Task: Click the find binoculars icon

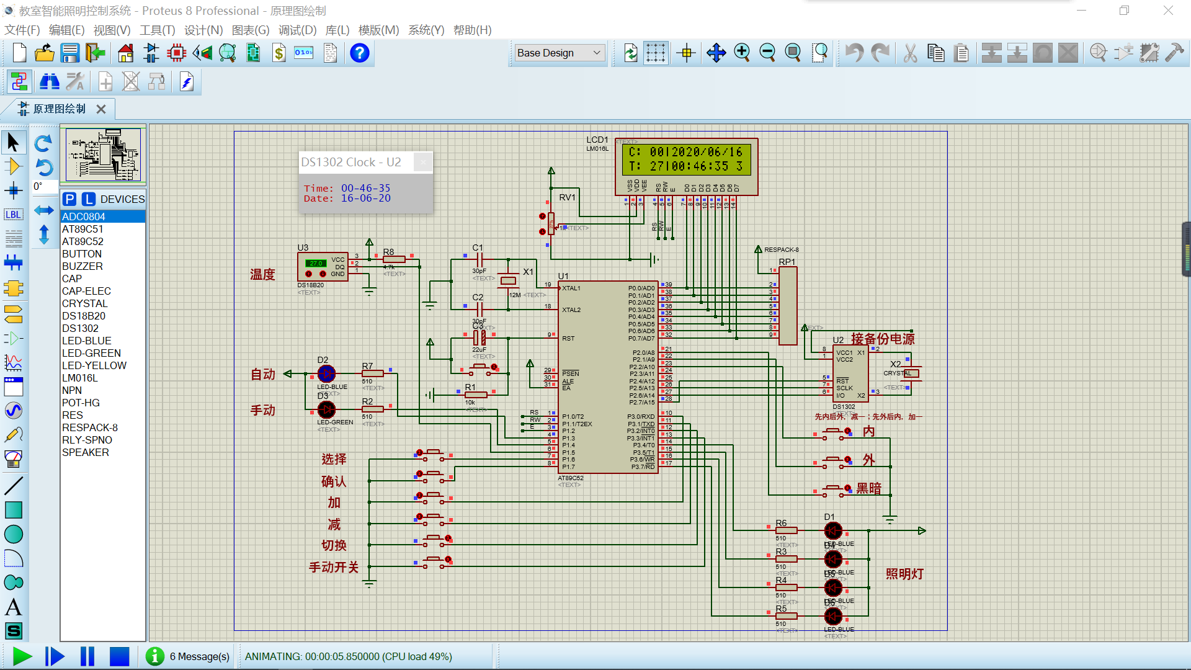Action: coord(50,82)
